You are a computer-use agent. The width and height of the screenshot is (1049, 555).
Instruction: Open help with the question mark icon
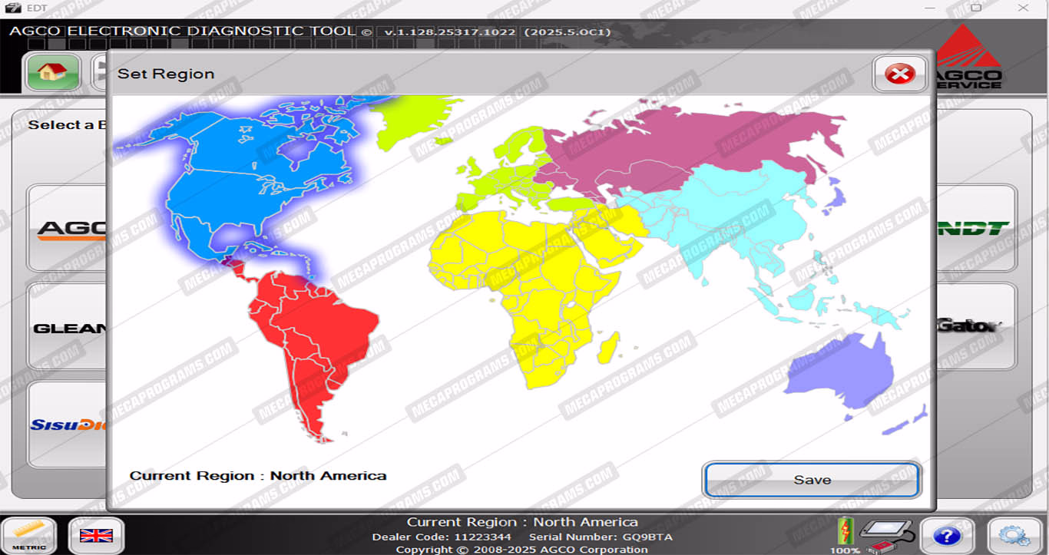point(947,536)
